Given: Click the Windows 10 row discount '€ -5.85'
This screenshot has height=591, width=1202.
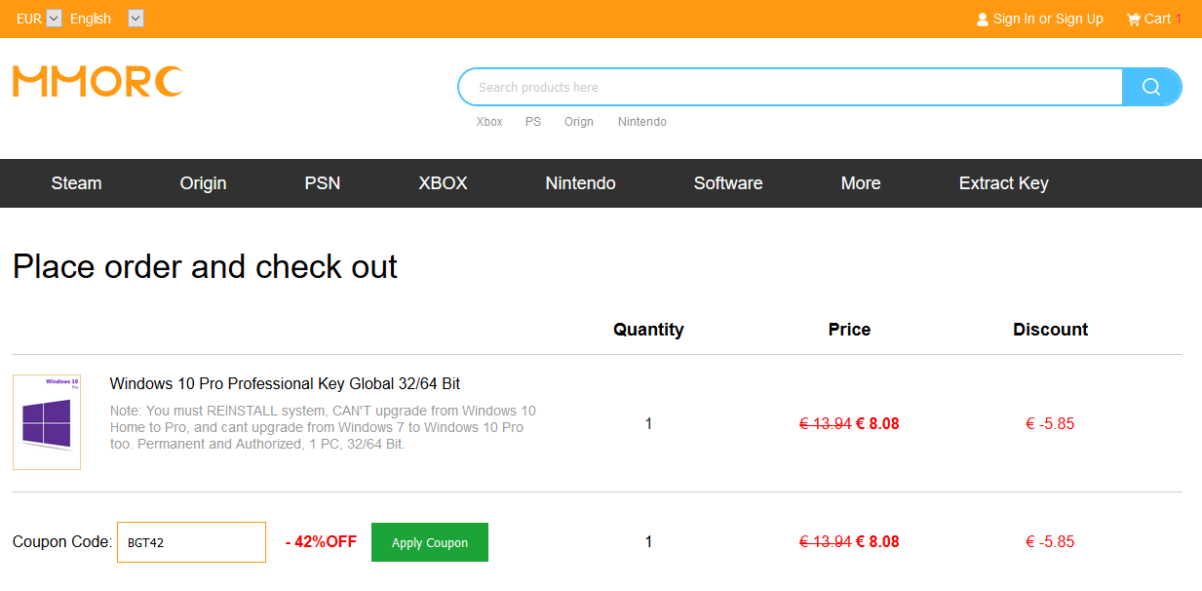Looking at the screenshot, I should pos(1050,424).
